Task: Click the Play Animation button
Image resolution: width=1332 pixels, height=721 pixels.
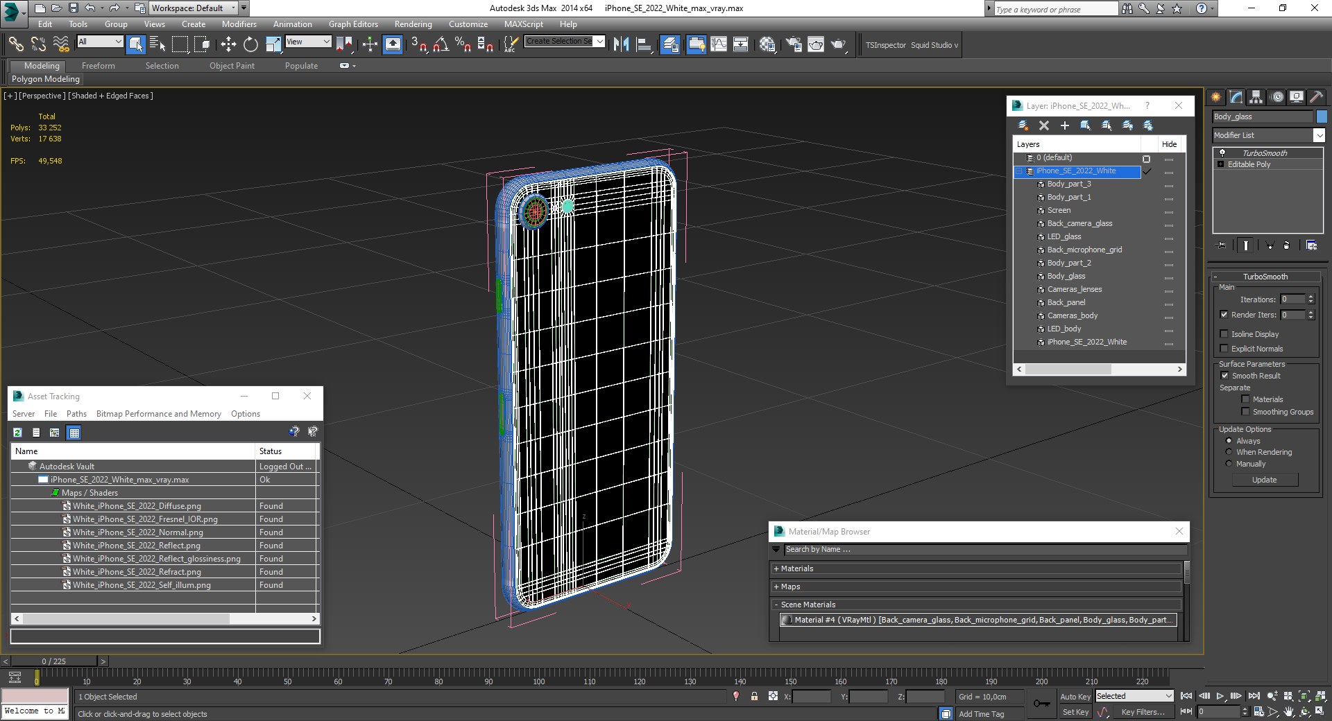Action: 1220,696
